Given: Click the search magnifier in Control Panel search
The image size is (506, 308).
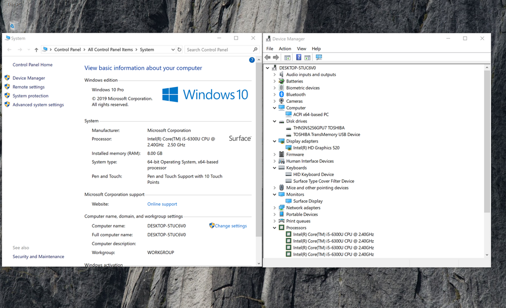Looking at the screenshot, I should [x=255, y=49].
